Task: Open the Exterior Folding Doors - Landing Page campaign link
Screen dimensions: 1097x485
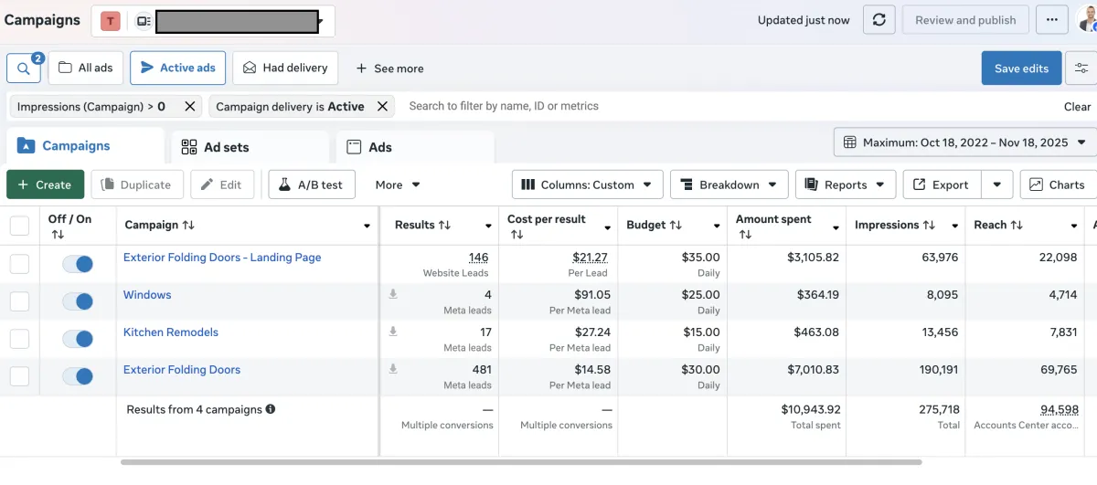Action: point(222,258)
